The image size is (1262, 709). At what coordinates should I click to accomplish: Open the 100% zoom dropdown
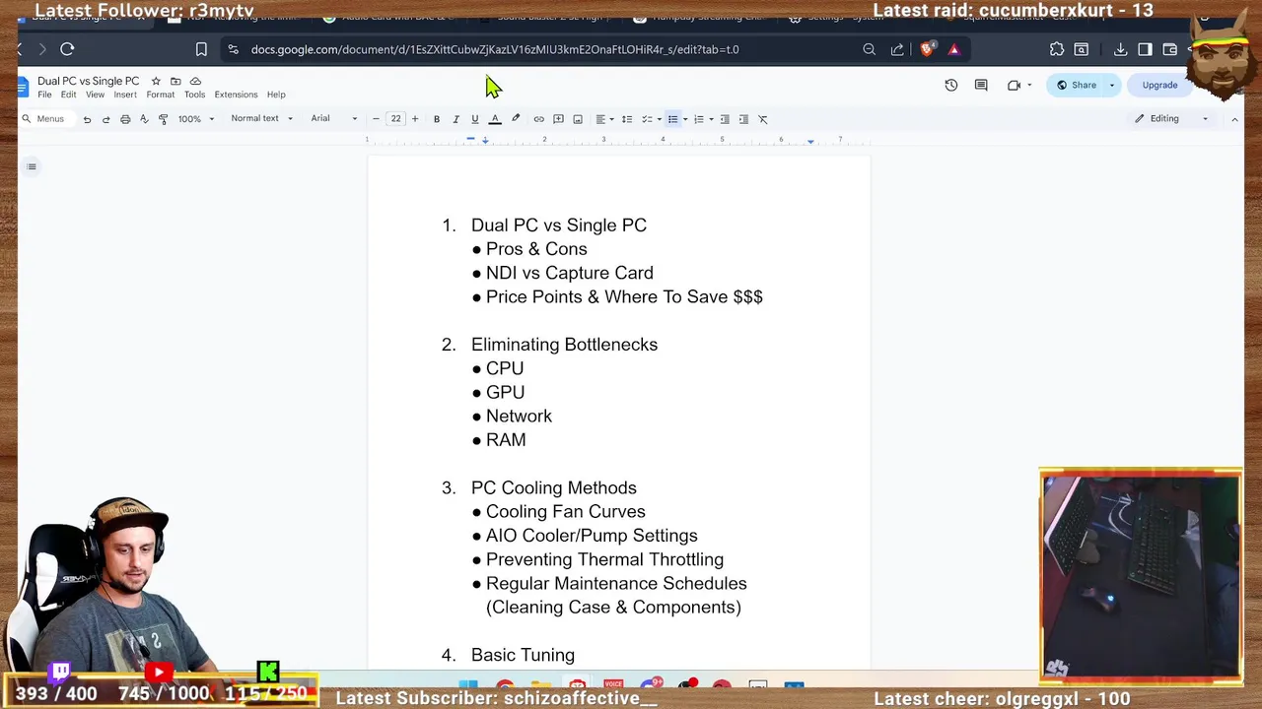point(195,119)
